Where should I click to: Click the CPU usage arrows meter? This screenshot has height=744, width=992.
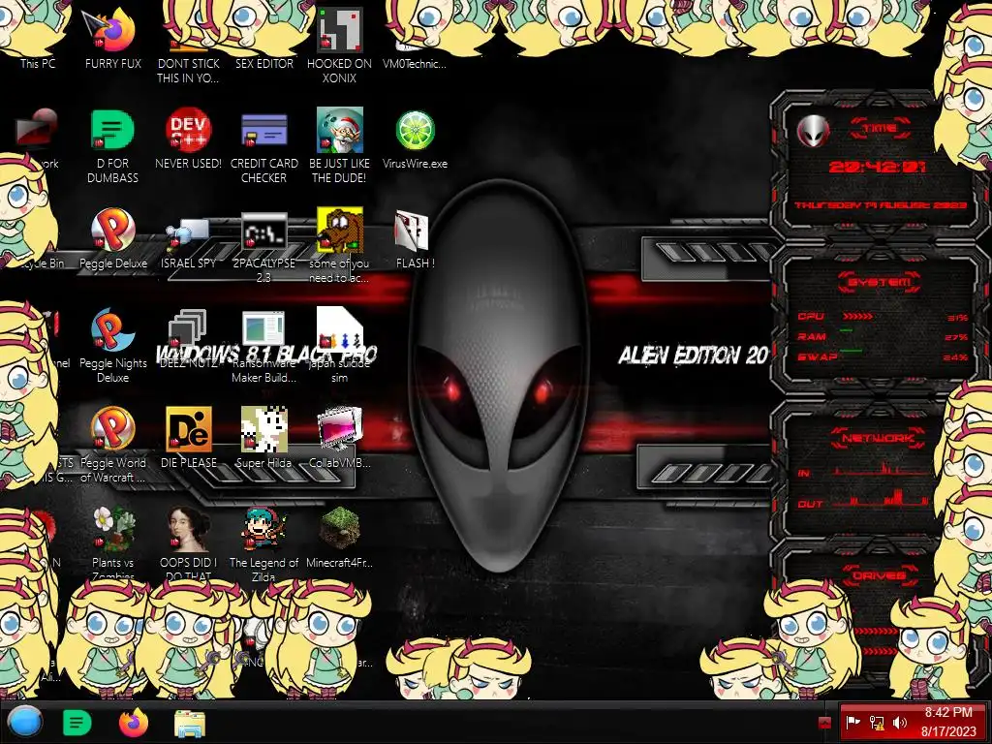coord(858,316)
